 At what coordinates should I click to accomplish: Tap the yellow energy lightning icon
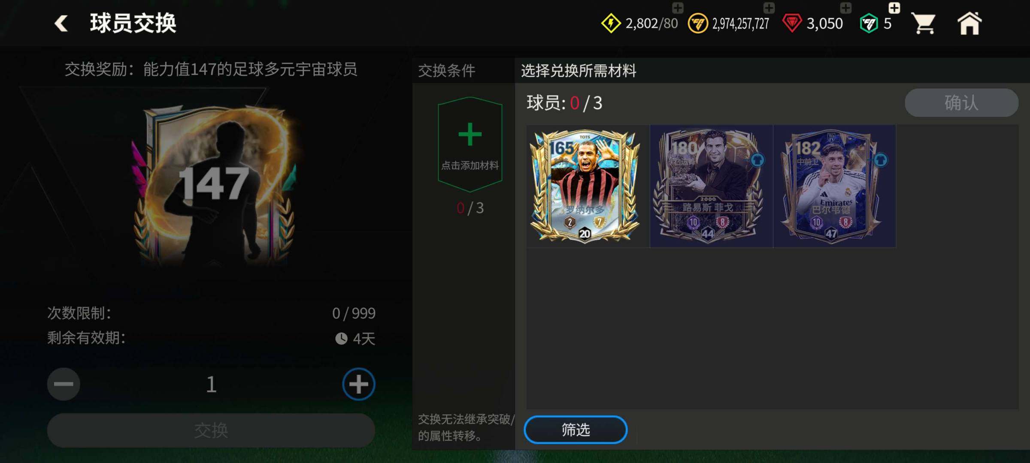tap(611, 23)
